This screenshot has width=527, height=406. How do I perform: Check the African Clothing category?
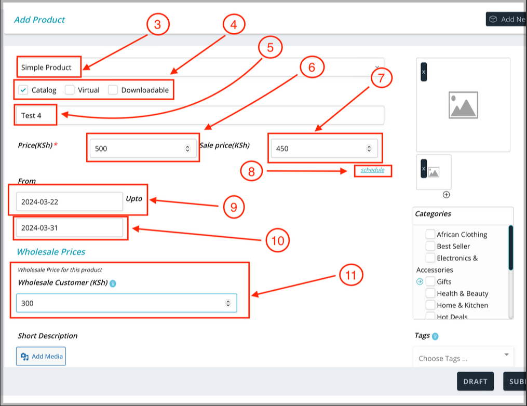430,234
